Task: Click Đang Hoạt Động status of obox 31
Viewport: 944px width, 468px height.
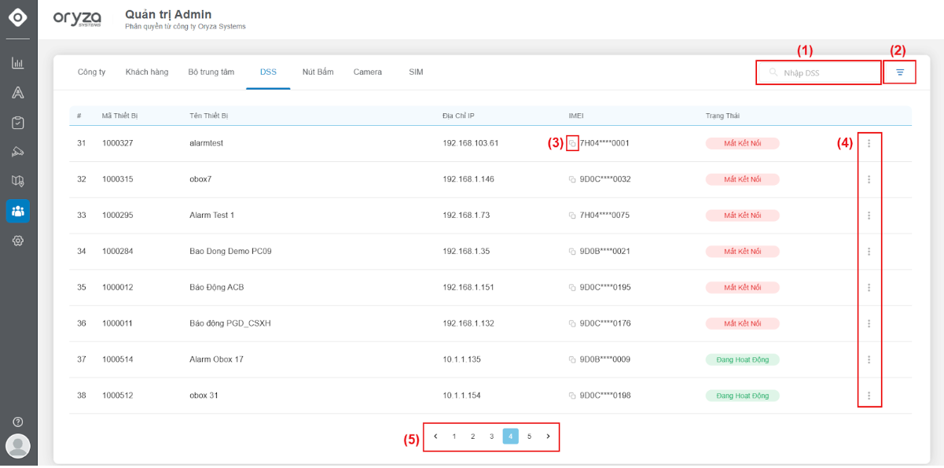Action: coord(743,396)
